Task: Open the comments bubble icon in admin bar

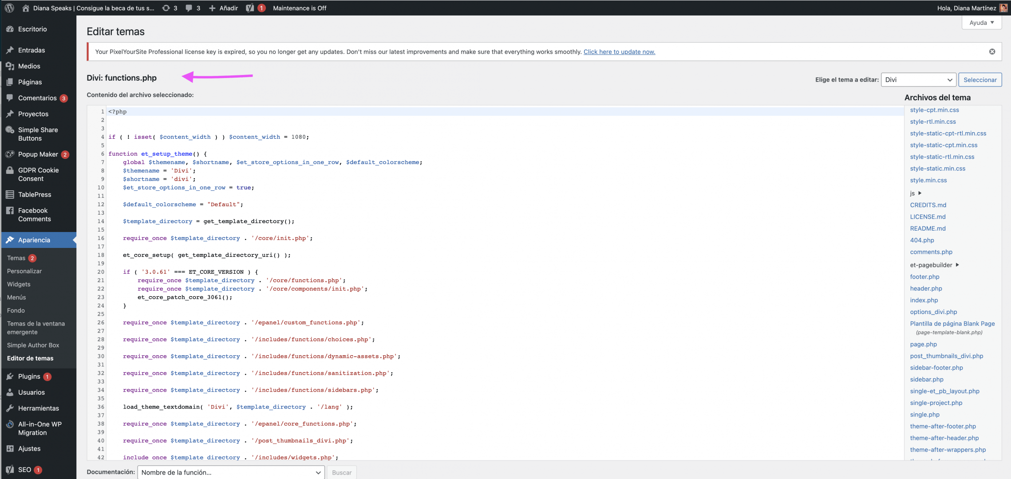Action: point(189,8)
